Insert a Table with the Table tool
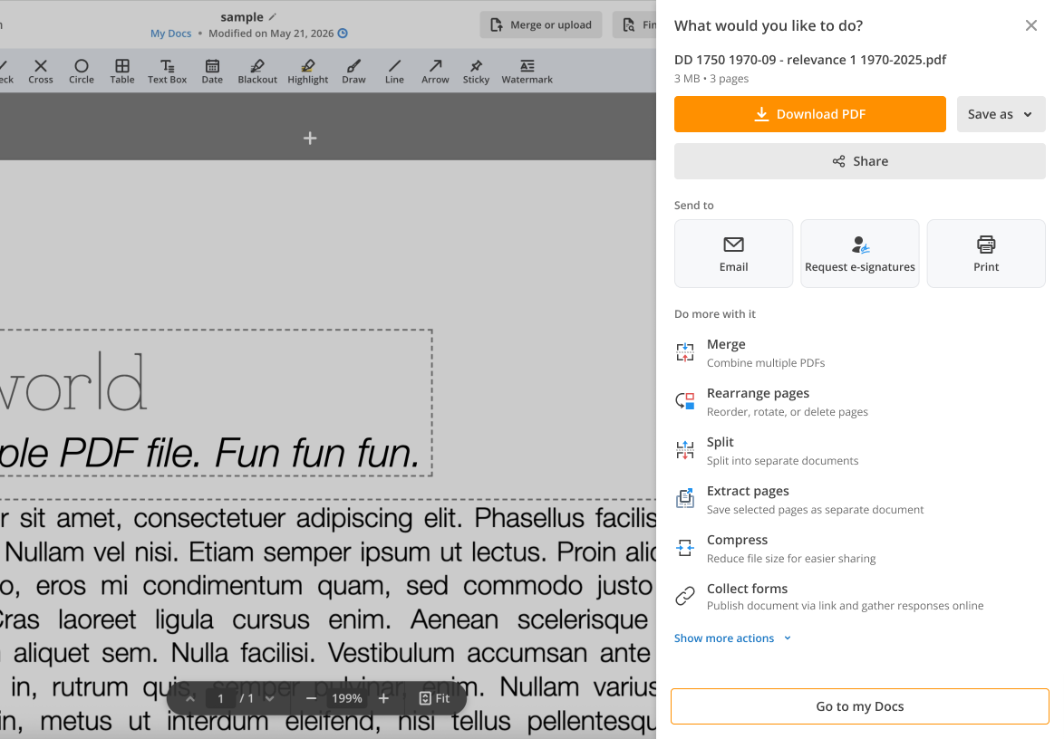 (122, 72)
